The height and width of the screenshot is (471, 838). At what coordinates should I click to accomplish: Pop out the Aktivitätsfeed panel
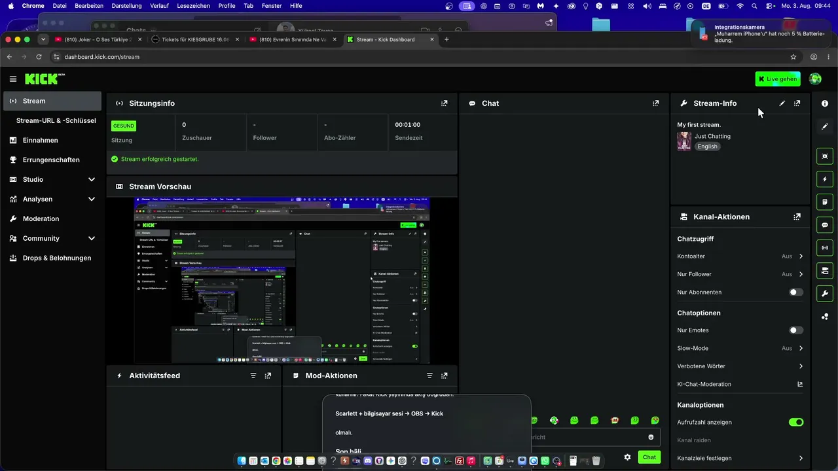(268, 375)
